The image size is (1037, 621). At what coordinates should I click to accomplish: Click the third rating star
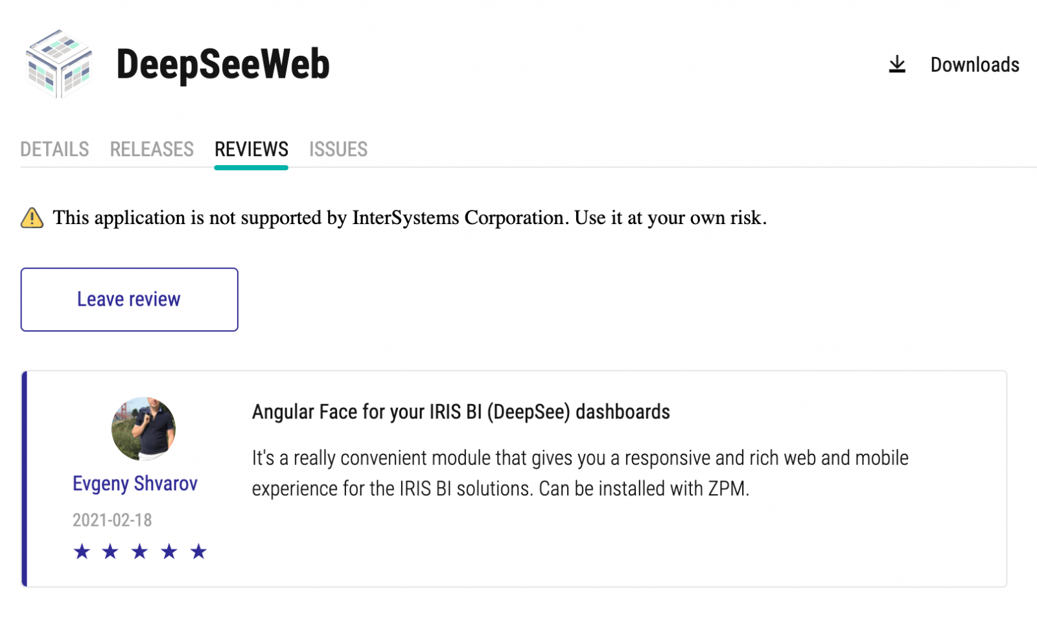coord(140,552)
